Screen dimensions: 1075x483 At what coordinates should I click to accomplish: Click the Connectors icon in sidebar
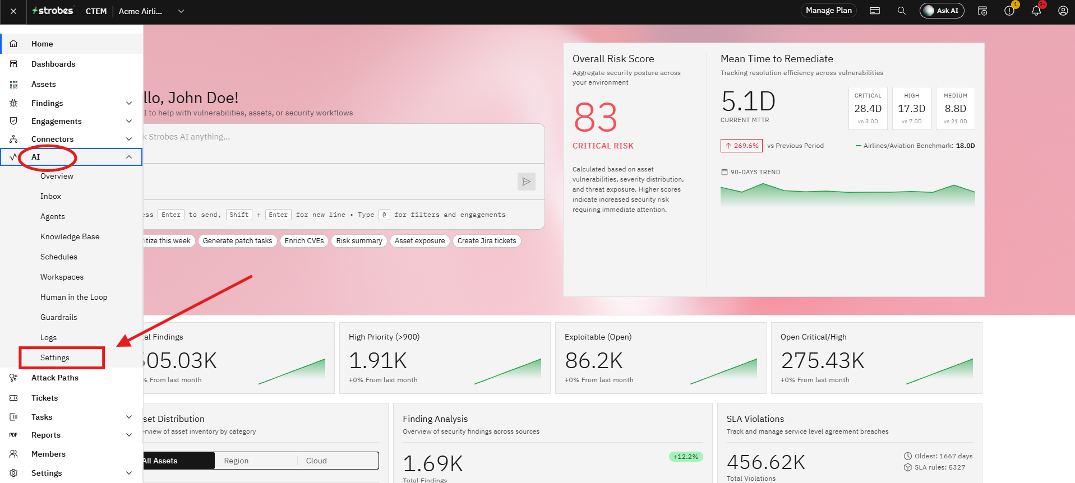(x=14, y=139)
